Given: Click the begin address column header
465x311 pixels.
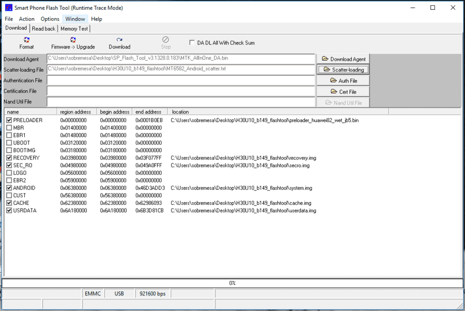Looking at the screenshot, I should tap(115, 112).
